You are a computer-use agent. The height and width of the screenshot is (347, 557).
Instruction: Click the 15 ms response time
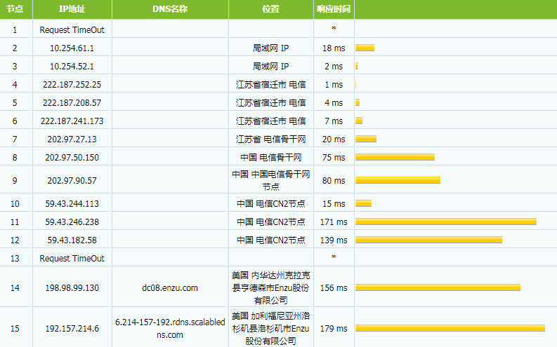(334, 204)
